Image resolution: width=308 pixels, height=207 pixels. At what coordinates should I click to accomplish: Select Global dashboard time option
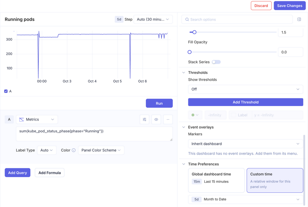(x=216, y=180)
